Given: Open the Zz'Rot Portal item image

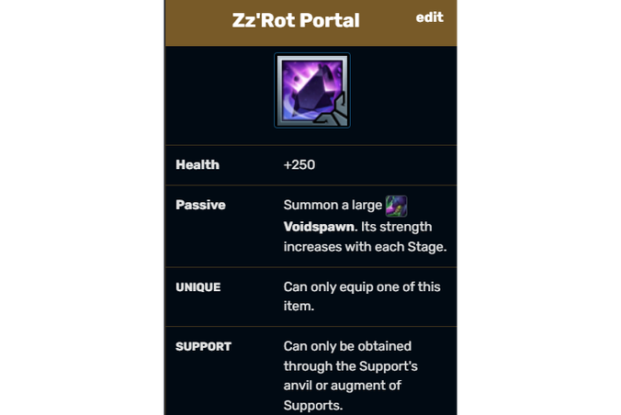Looking at the screenshot, I should 312,91.
